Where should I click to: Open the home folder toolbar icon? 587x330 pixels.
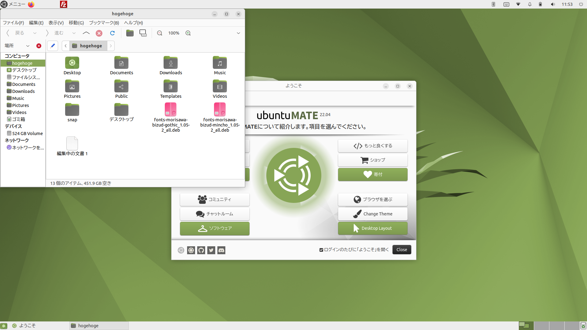coord(130,33)
